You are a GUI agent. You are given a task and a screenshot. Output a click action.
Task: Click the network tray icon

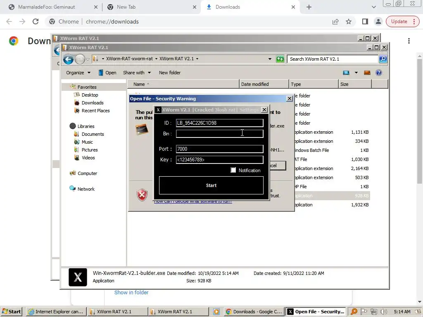(x=374, y=312)
